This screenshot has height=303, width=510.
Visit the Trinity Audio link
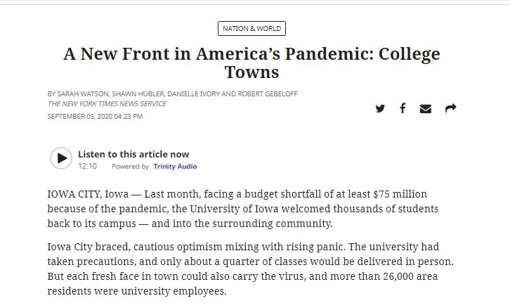[x=175, y=167]
